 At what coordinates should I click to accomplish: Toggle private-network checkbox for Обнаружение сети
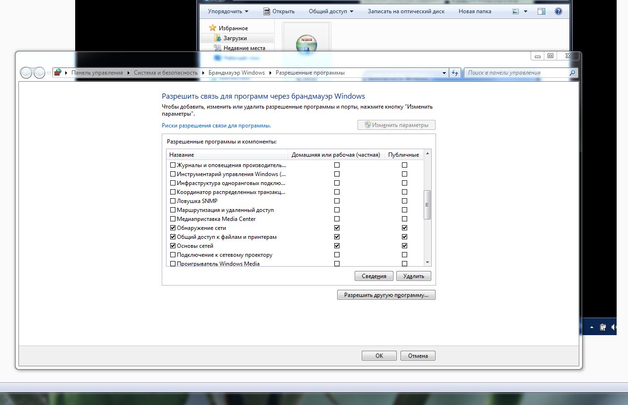tap(337, 228)
